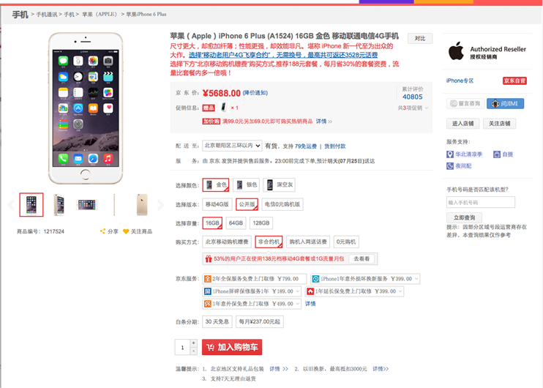Click the bag icon next to 自提
The height and width of the screenshot is (388, 543).
[x=497, y=154]
